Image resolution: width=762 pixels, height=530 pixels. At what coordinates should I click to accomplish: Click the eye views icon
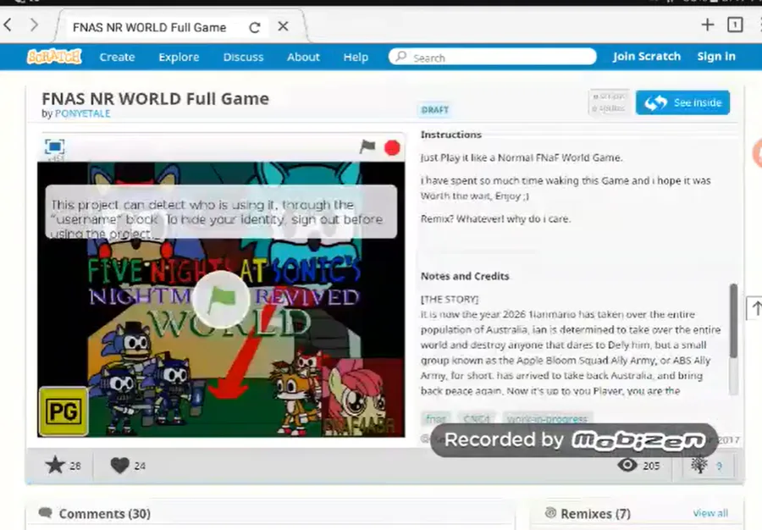pos(627,465)
